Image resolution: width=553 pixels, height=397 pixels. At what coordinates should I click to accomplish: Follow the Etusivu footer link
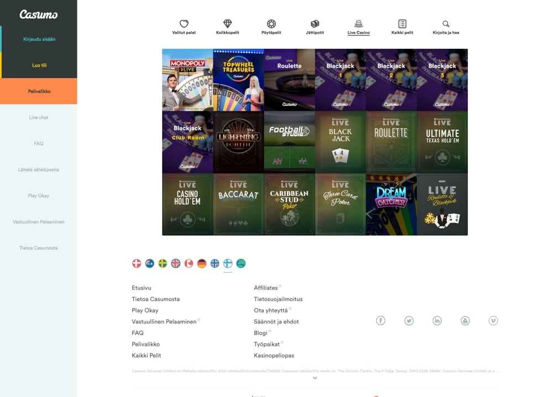(x=142, y=288)
